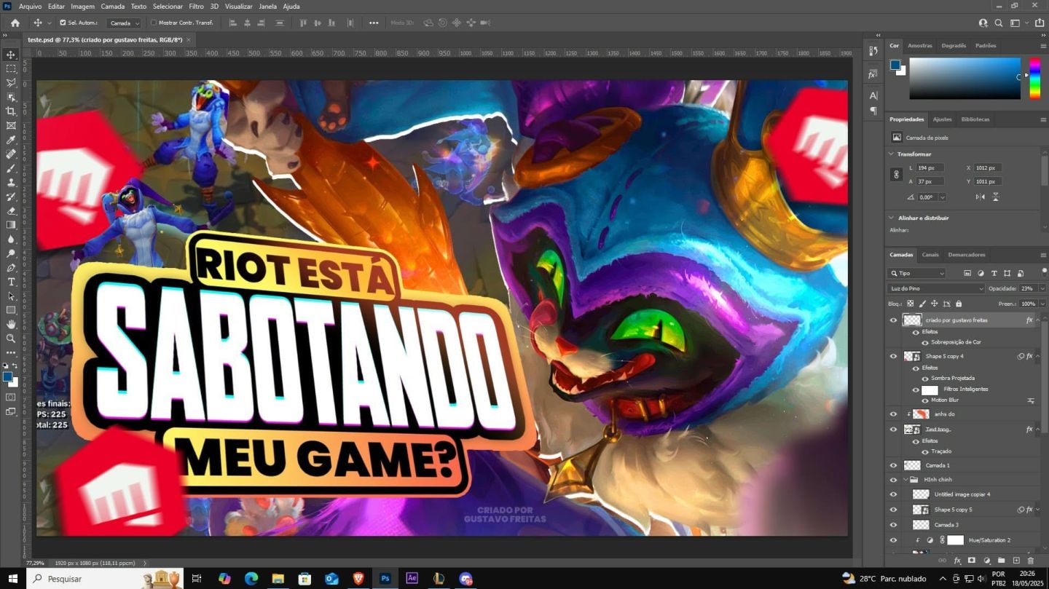Switch to the Canais tab
The height and width of the screenshot is (589, 1049).
click(930, 255)
